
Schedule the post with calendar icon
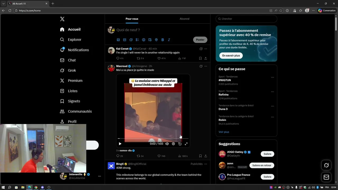[150, 40]
